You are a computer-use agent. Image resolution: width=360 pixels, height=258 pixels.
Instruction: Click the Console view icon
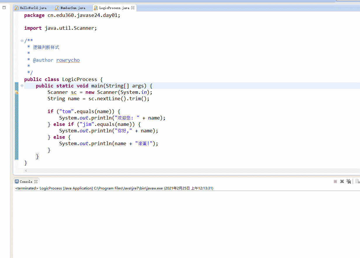tap(17, 182)
